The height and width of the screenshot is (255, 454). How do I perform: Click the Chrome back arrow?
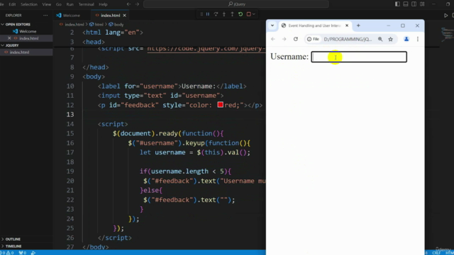[273, 39]
